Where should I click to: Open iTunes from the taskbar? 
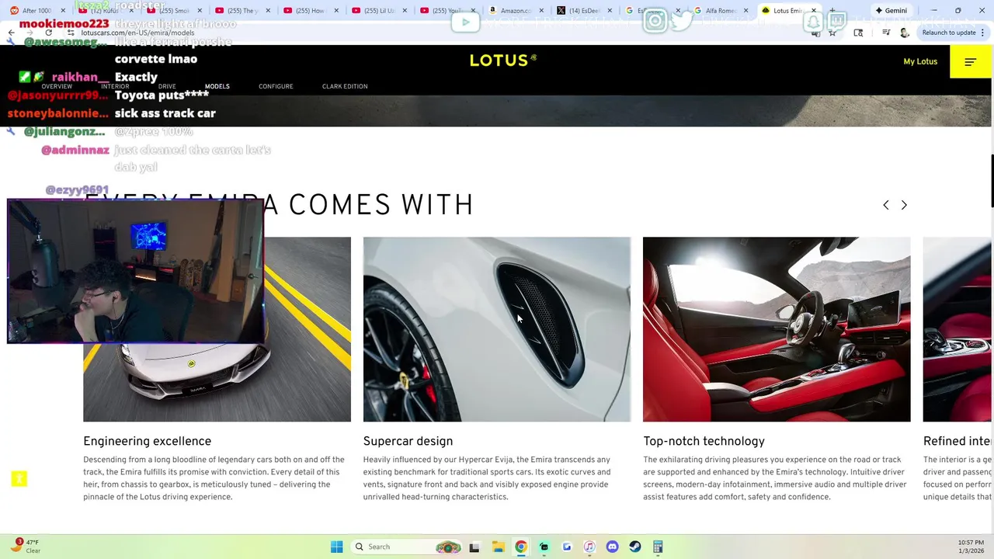[589, 547]
